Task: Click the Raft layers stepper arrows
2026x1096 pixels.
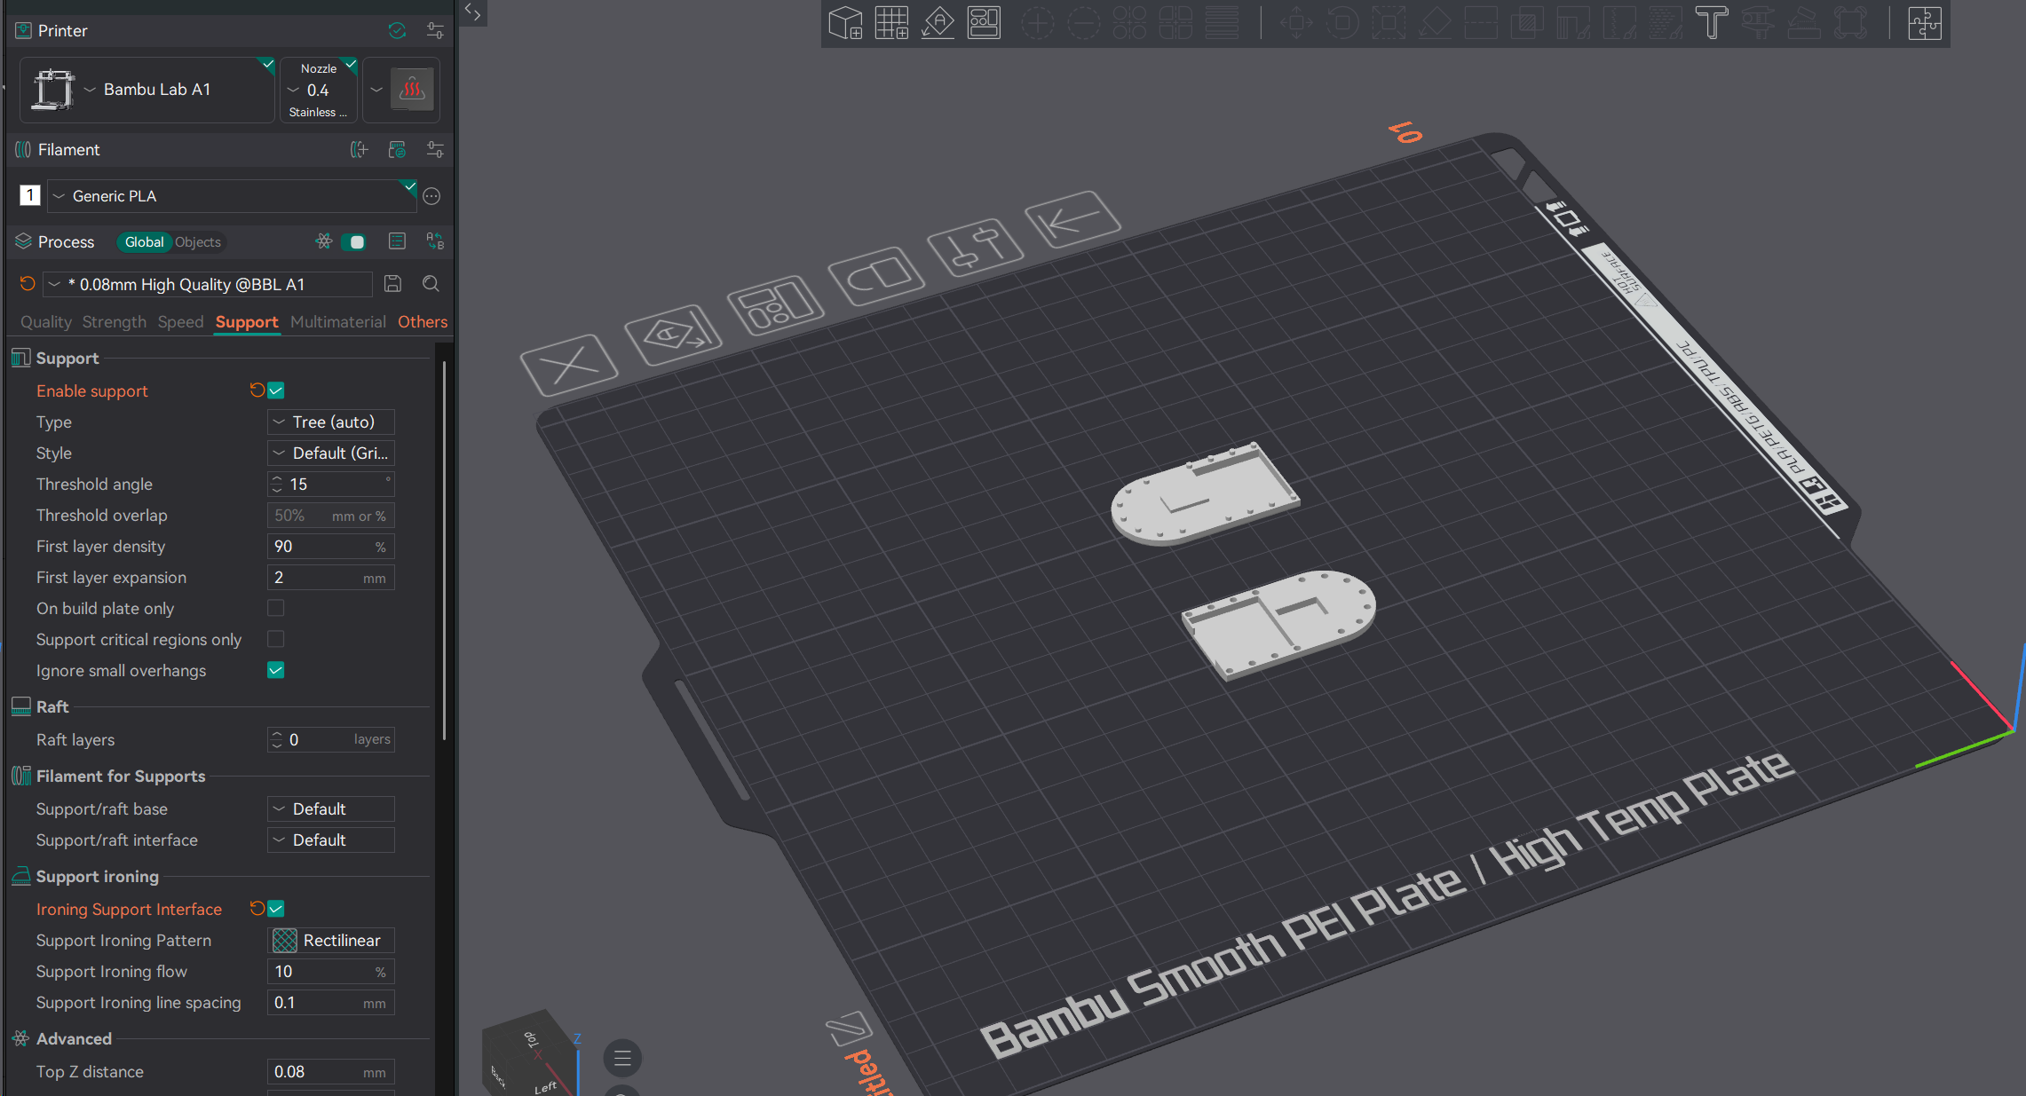Action: (277, 739)
